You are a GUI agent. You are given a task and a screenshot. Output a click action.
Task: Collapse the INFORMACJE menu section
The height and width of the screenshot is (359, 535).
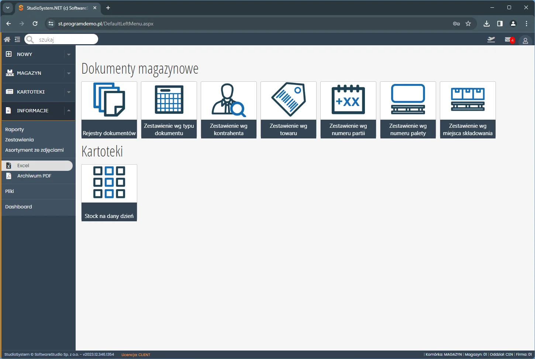[38, 111]
